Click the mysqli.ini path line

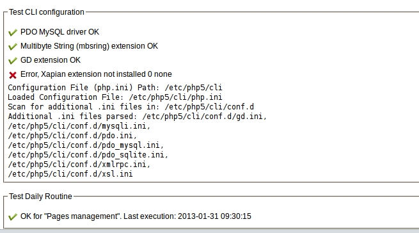click(x=79, y=126)
